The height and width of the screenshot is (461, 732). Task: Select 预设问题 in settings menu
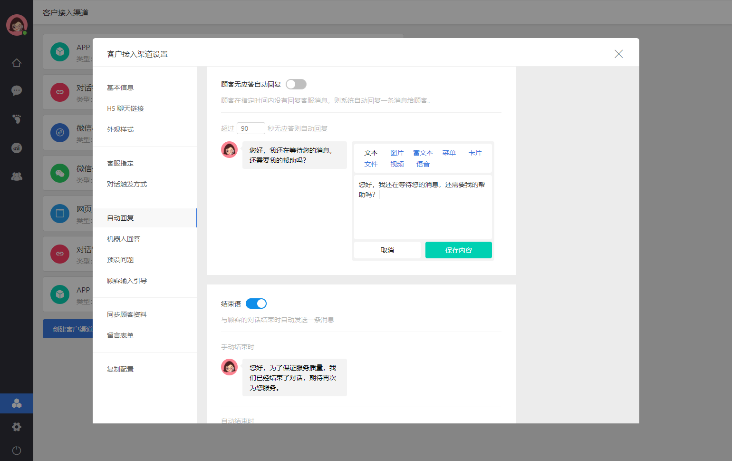click(145, 260)
